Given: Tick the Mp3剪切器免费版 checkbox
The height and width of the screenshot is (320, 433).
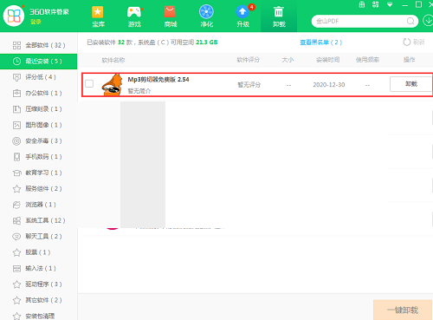Looking at the screenshot, I should pos(89,84).
